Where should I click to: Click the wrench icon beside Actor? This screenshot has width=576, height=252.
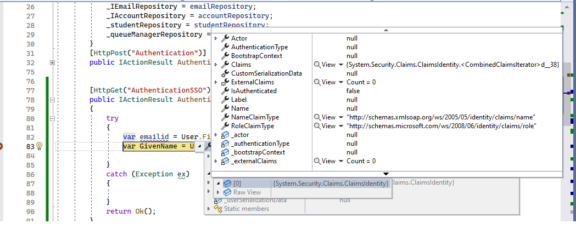coord(225,38)
